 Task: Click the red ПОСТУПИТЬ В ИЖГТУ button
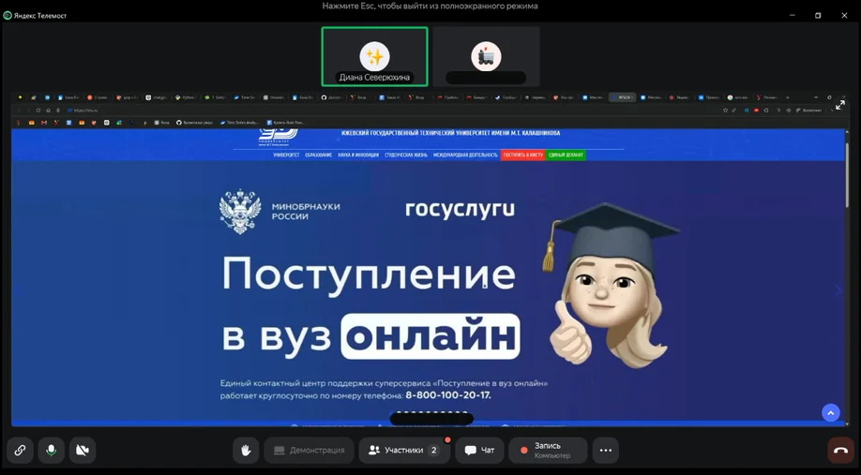point(522,156)
